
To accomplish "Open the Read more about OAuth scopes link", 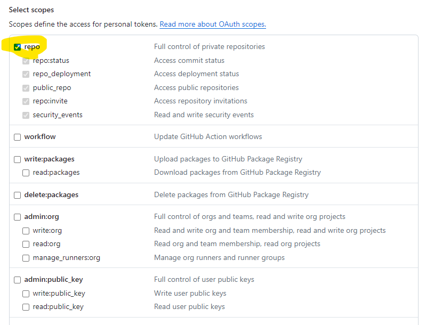I will point(212,25).
